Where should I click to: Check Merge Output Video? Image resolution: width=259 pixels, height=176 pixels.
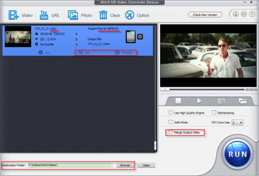click(x=171, y=132)
